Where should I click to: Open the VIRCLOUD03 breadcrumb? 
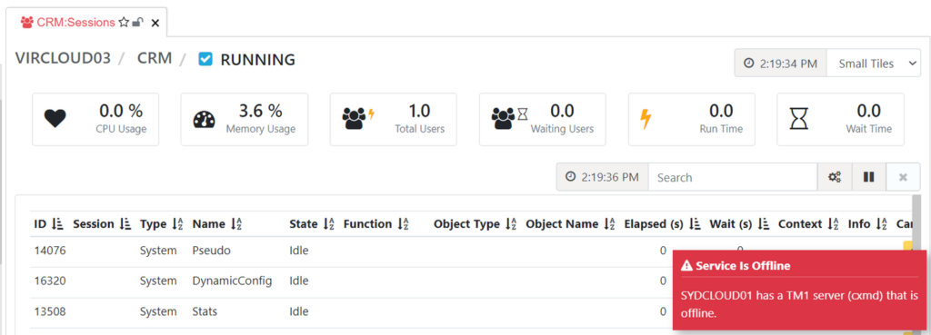63,59
